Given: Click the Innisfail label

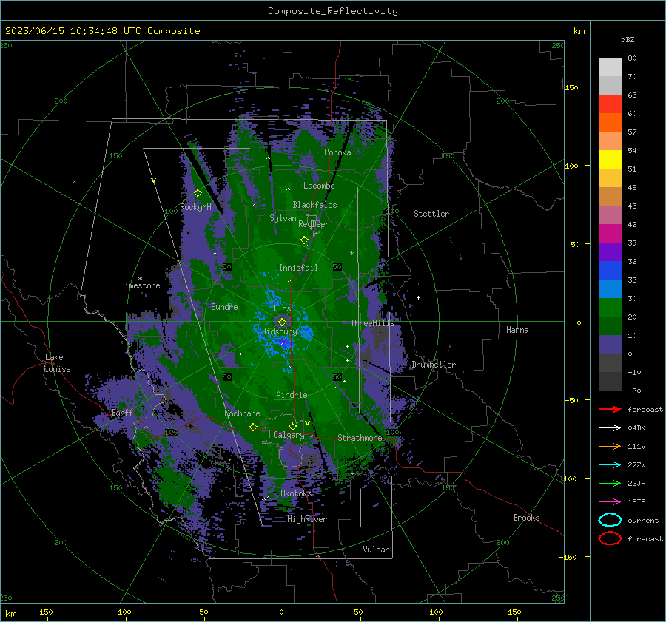Looking at the screenshot, I should 298,268.
